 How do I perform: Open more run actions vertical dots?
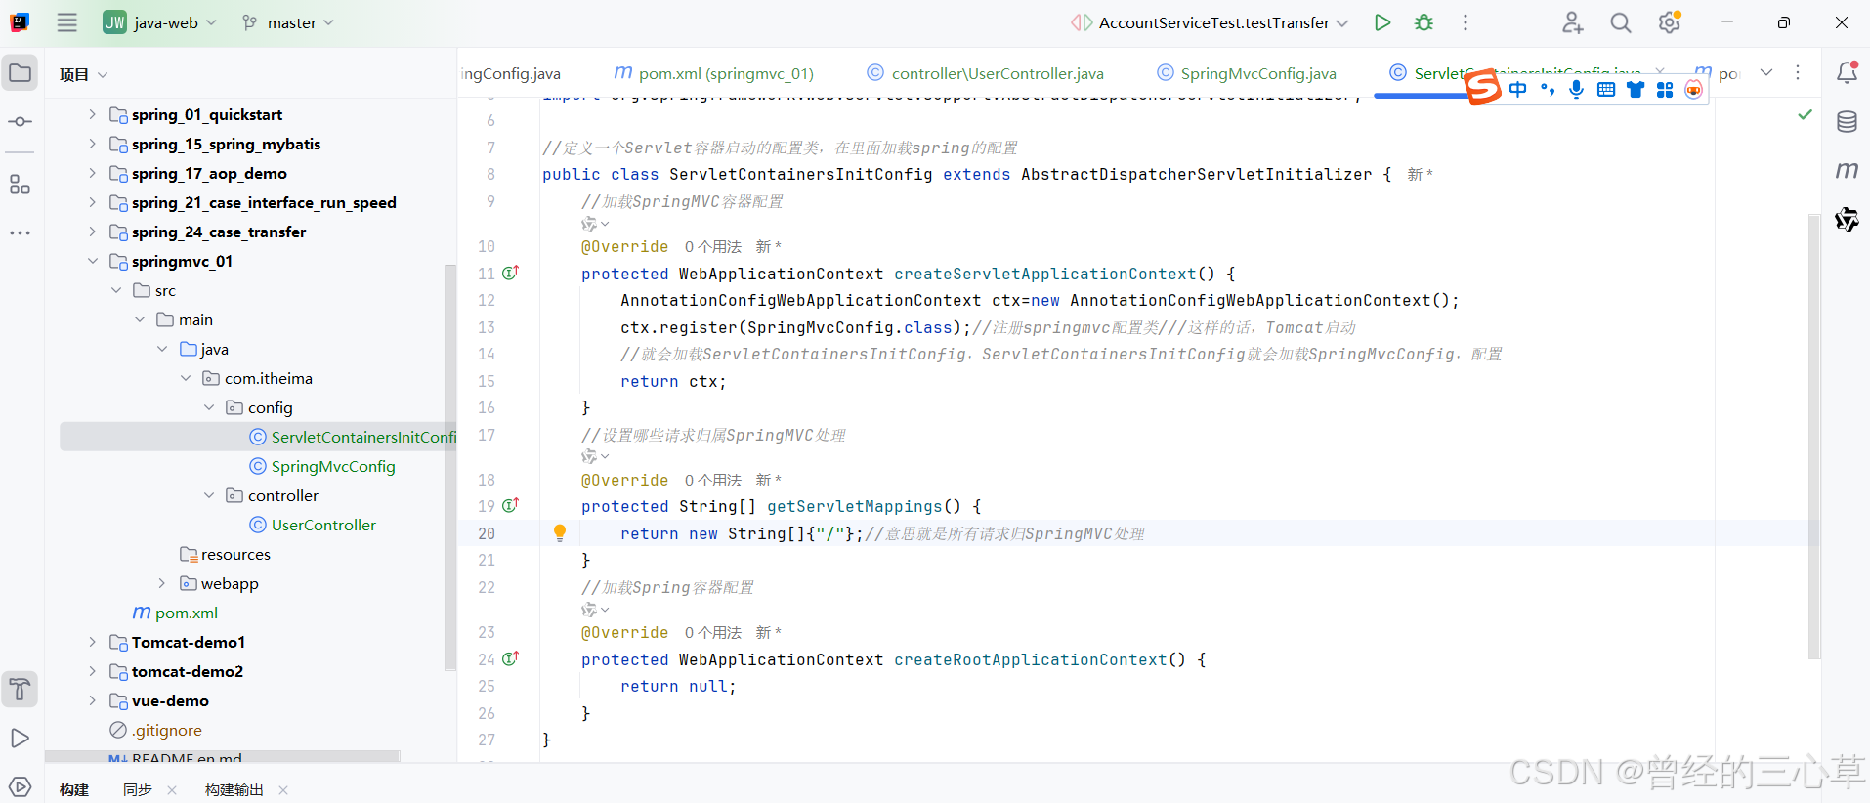1466,22
